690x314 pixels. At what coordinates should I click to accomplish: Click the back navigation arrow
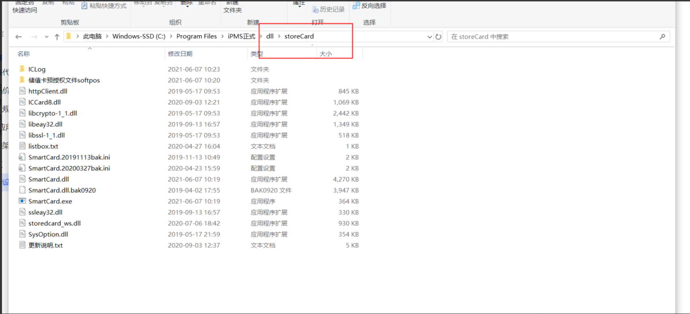click(x=18, y=37)
